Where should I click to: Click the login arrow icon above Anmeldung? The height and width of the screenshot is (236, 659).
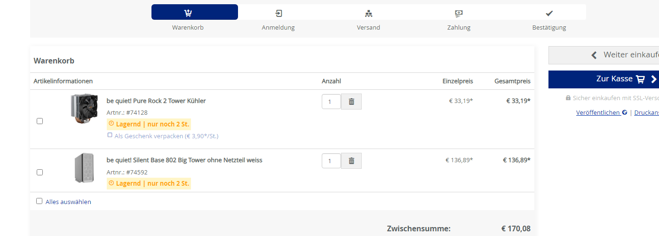click(278, 13)
